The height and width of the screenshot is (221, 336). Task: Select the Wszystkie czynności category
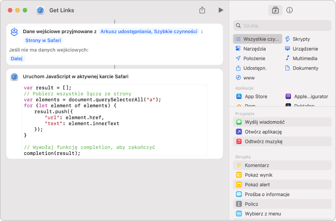pos(257,39)
